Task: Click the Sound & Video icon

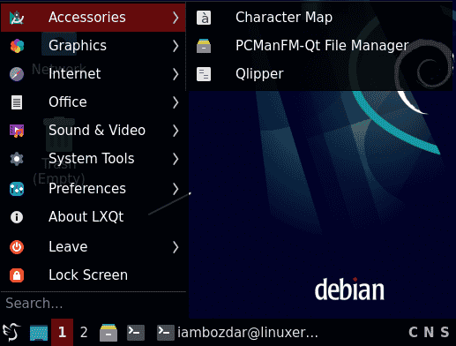Action: point(17,131)
